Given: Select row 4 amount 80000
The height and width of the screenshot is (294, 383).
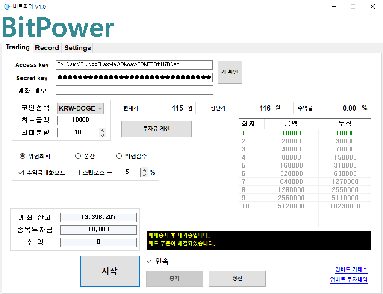Looking at the screenshot, I should [292, 157].
